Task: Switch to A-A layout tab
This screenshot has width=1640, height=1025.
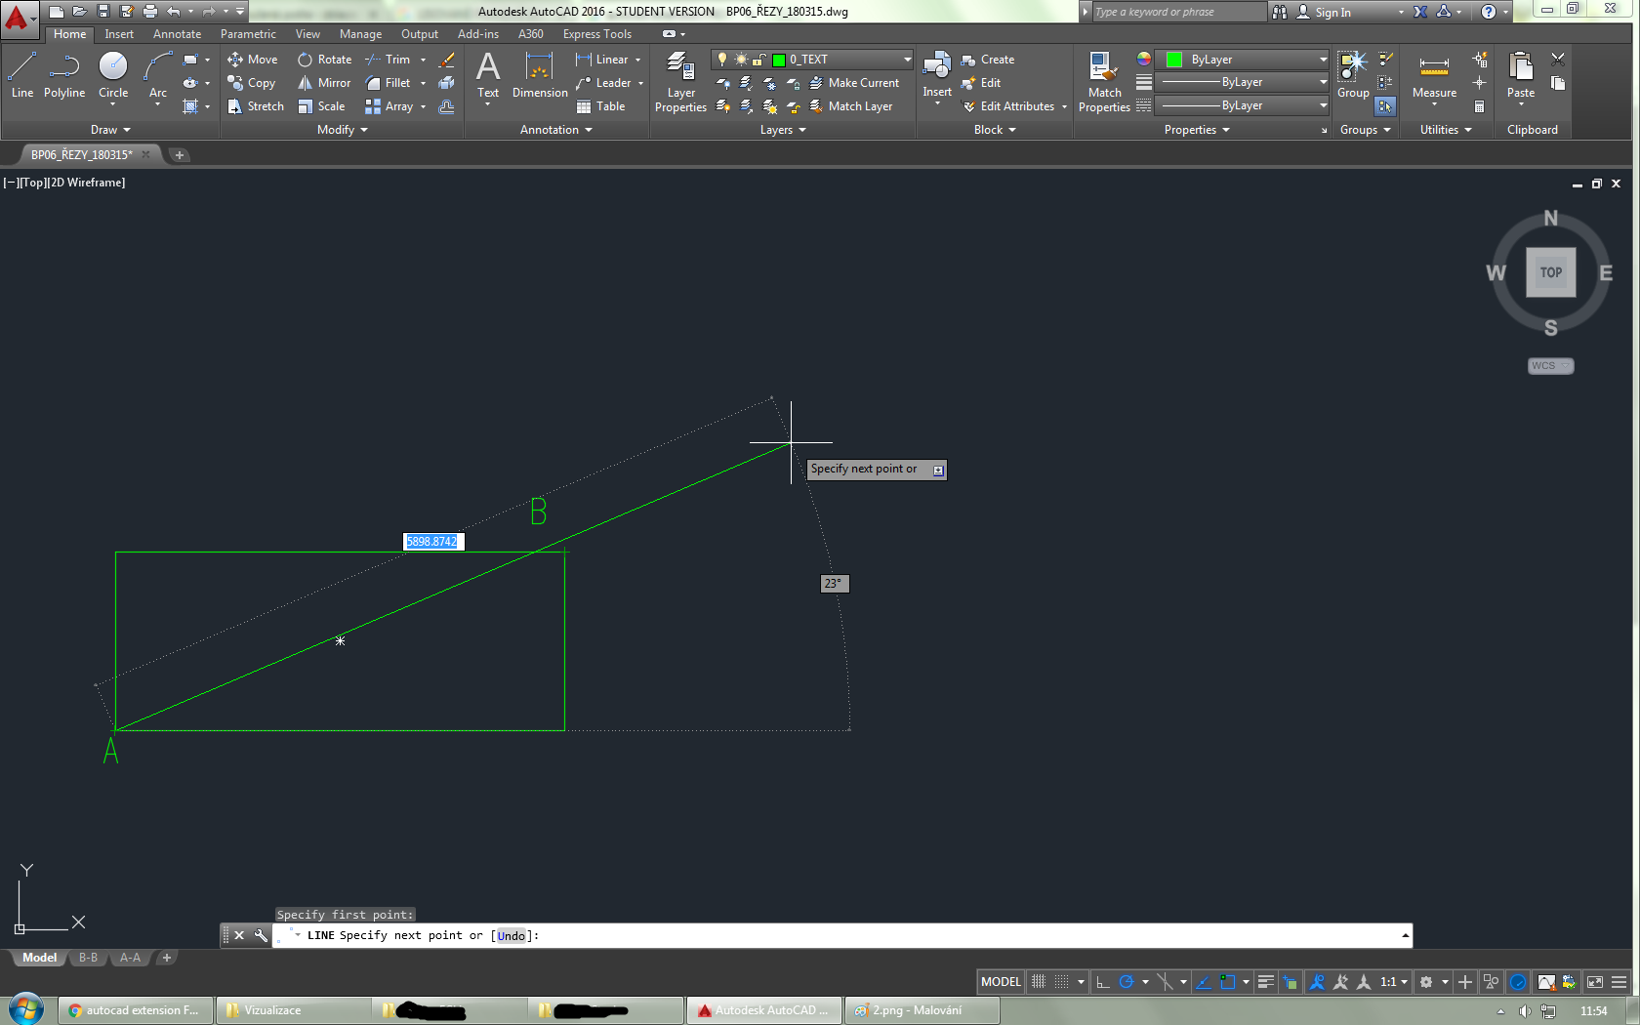Action: (x=130, y=958)
